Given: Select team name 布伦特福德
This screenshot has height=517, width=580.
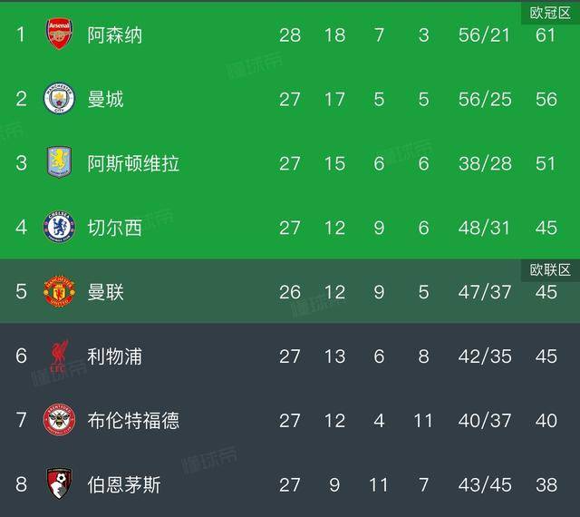Looking at the screenshot, I should coord(133,421).
